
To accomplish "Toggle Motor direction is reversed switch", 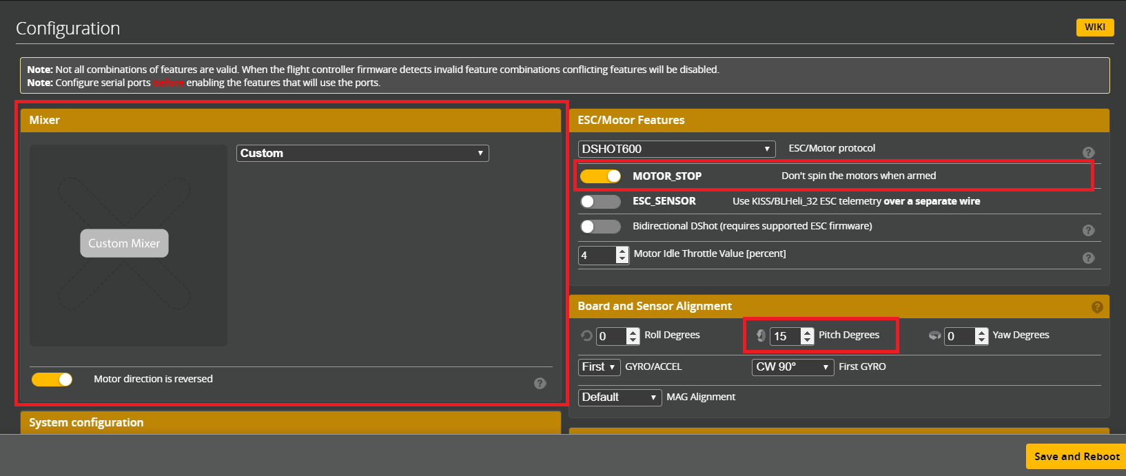I will click(52, 379).
